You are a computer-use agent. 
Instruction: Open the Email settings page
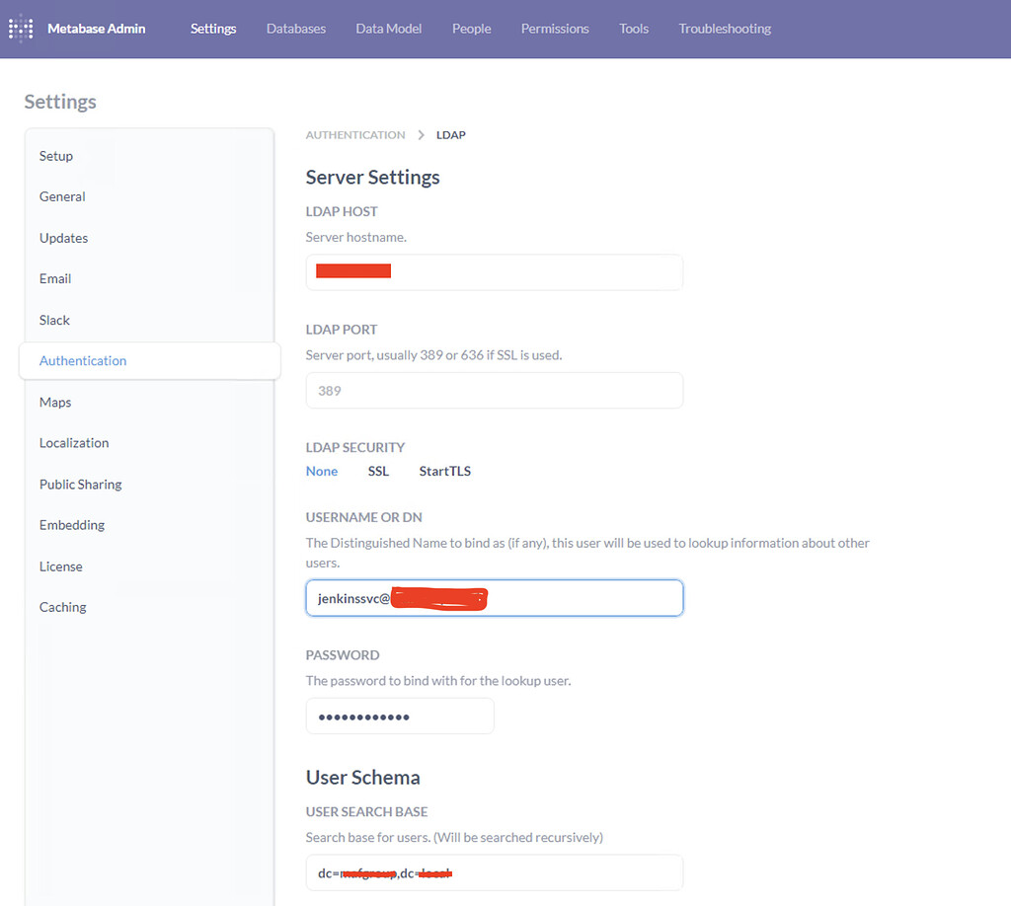click(54, 278)
